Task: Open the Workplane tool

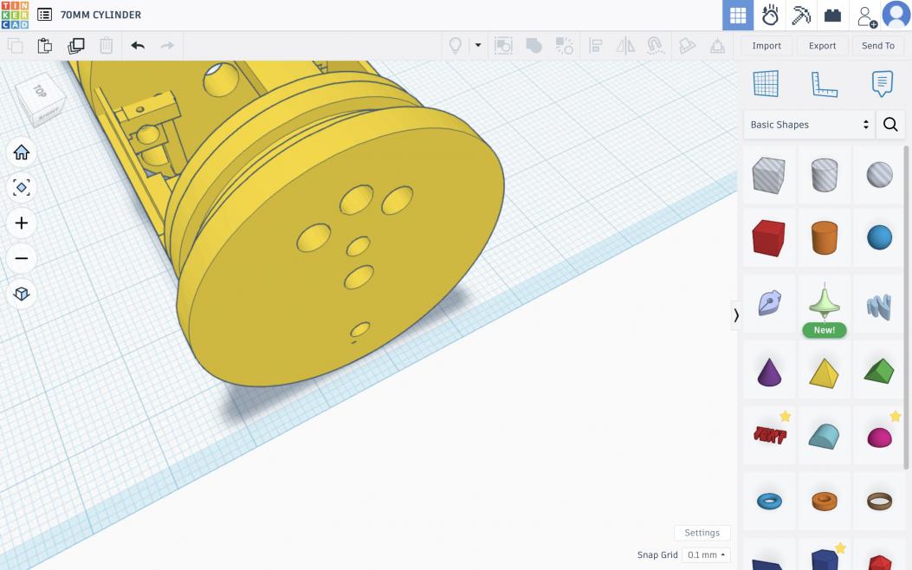Action: pyautogui.click(x=766, y=83)
